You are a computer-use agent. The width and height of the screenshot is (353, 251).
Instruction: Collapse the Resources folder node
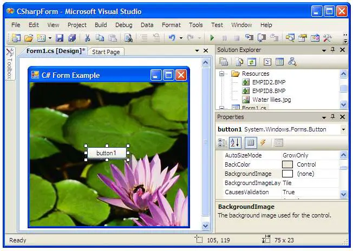click(x=223, y=74)
